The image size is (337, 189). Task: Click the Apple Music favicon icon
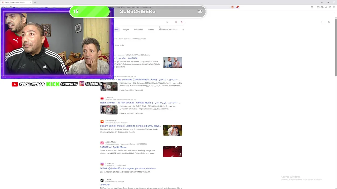pyautogui.click(x=102, y=143)
